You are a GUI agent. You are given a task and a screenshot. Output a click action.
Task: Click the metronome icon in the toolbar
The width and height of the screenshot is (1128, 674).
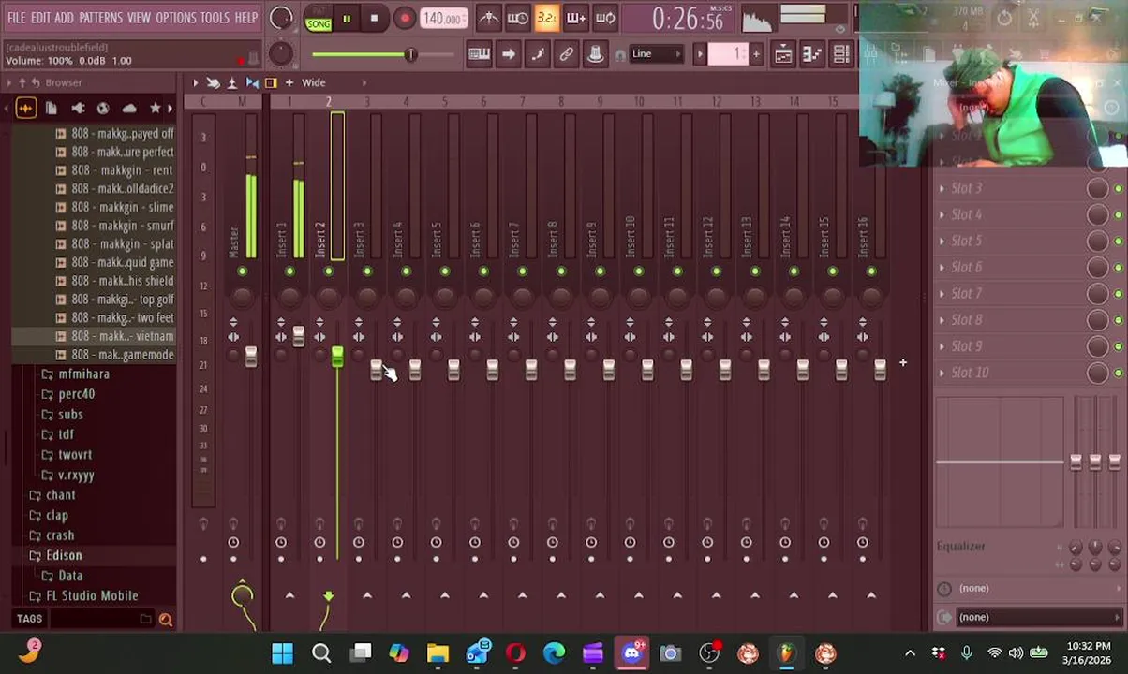489,18
